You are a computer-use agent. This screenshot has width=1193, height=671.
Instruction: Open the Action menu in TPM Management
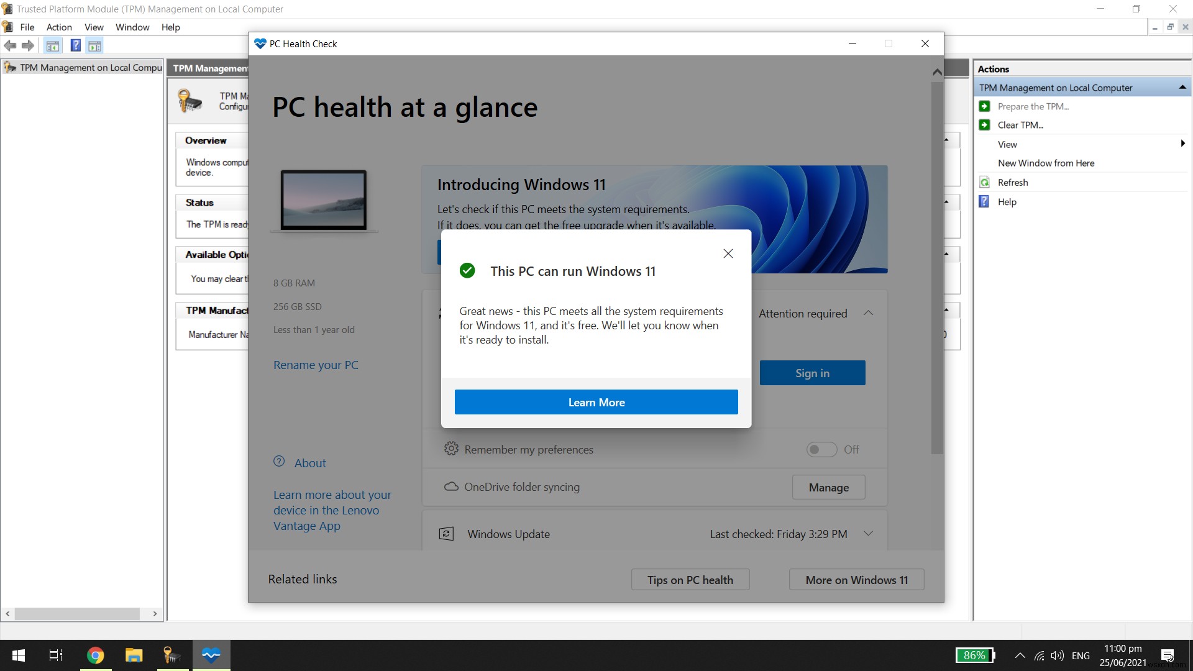[58, 27]
